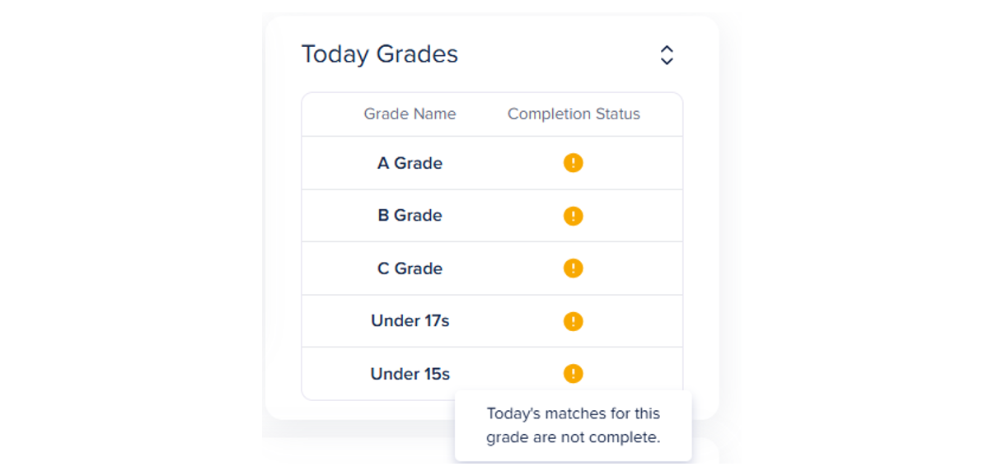Select the A Grade table row
1007x476 pixels.
[491, 163]
